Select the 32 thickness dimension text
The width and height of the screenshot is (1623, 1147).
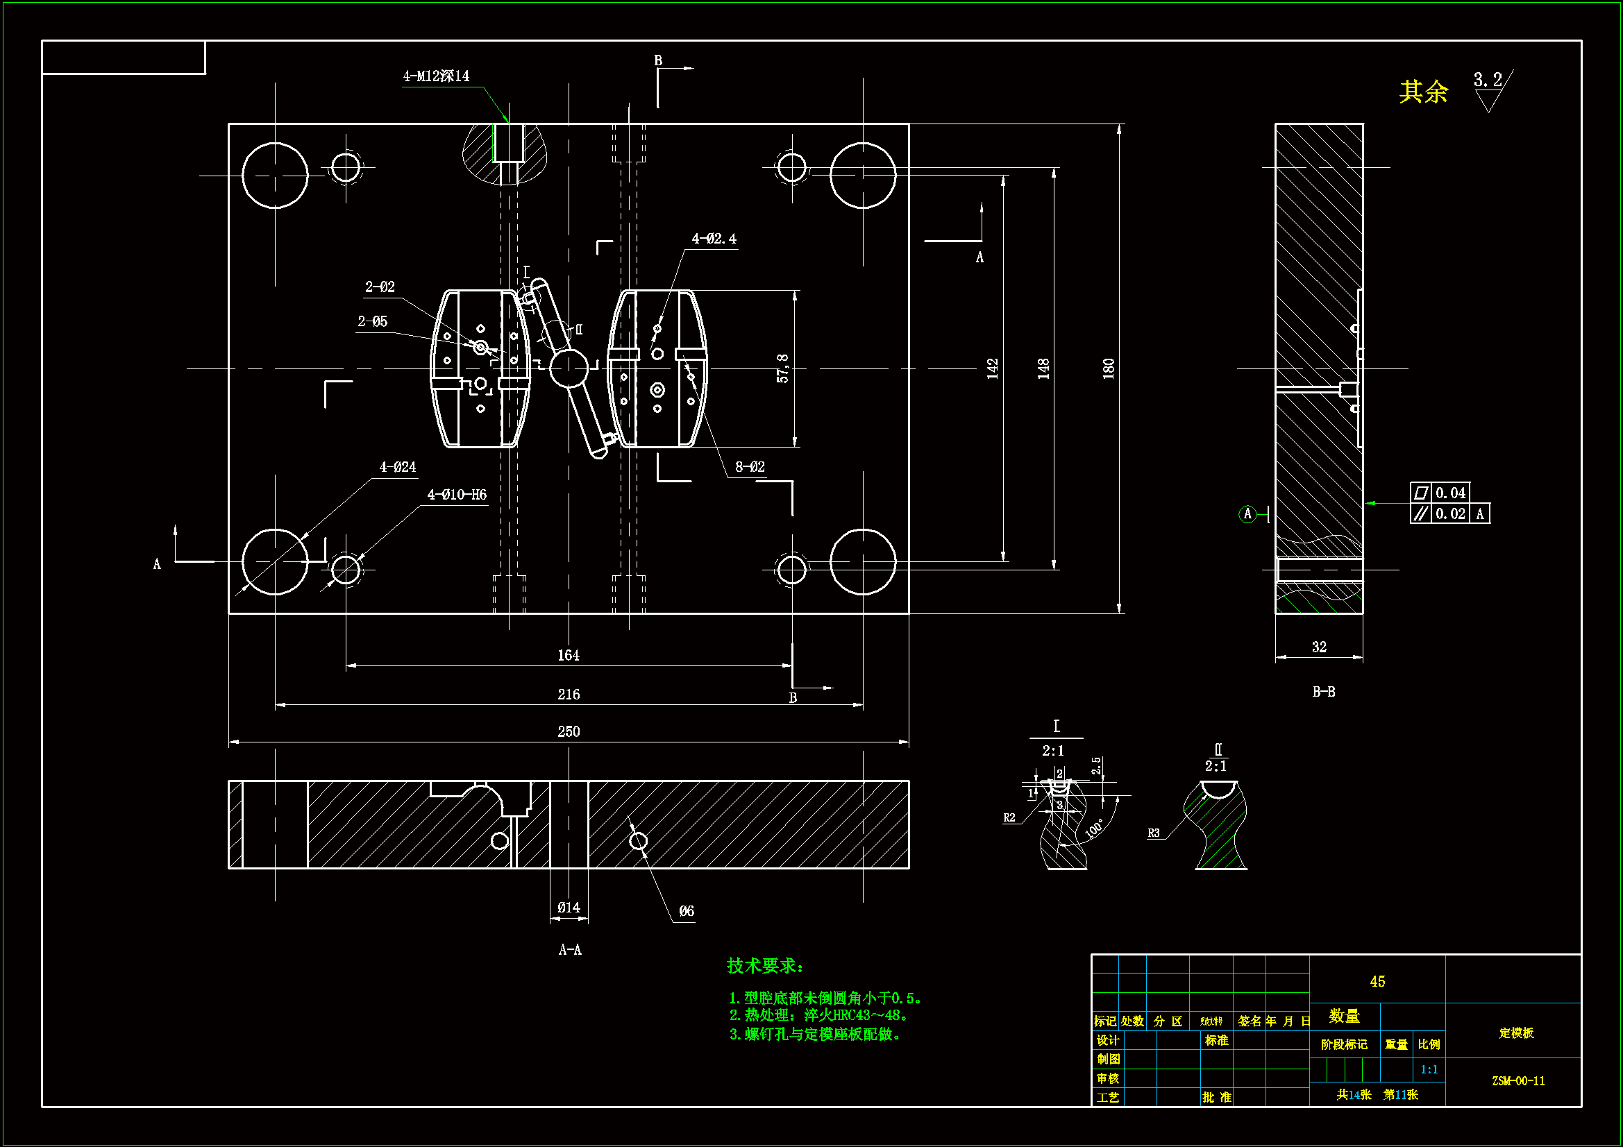pyautogui.click(x=1319, y=647)
